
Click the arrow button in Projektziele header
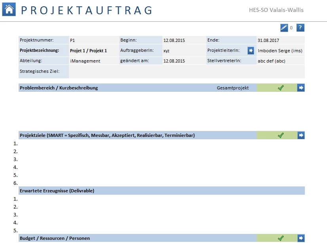pos(301,135)
